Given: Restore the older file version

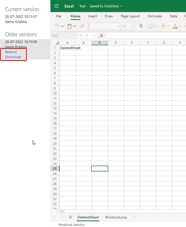Looking at the screenshot, I should coord(11,52).
